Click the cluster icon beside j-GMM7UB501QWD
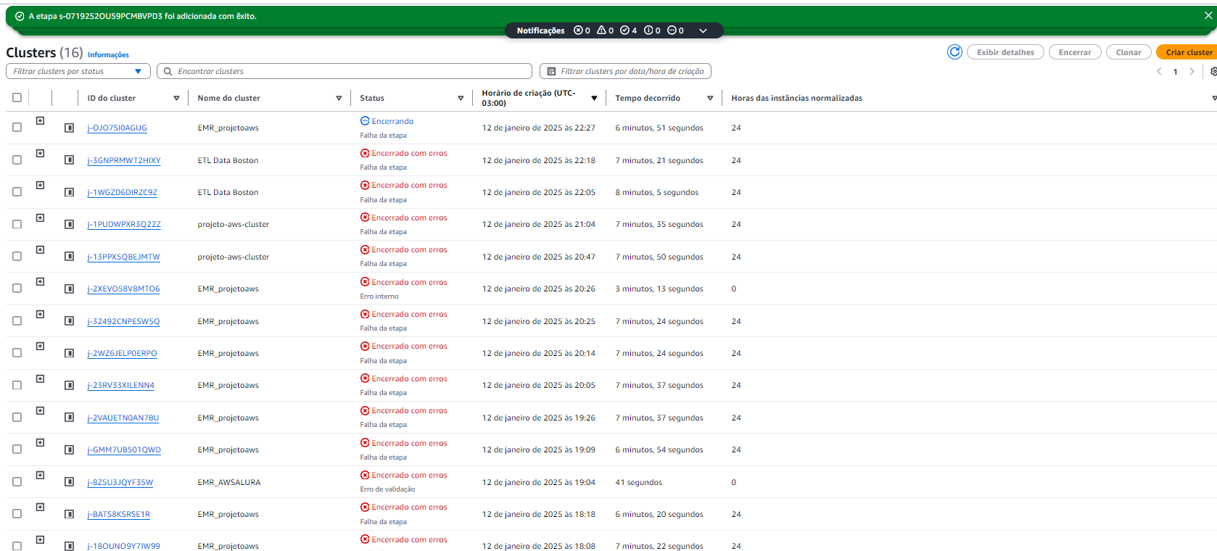This screenshot has width=1217, height=551. (x=69, y=449)
